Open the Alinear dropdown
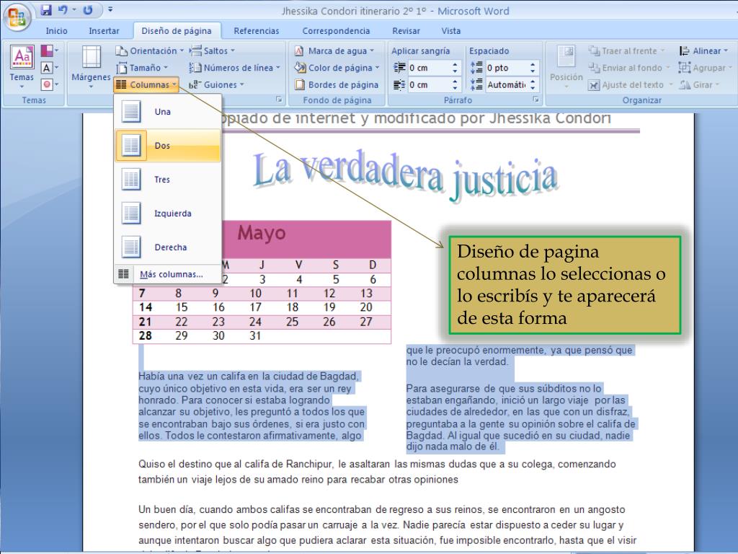738x554 pixels. click(x=703, y=51)
